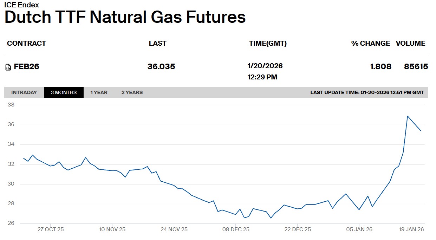The image size is (436, 240).
Task: Click the highest peak of the chart line
Action: click(x=408, y=116)
